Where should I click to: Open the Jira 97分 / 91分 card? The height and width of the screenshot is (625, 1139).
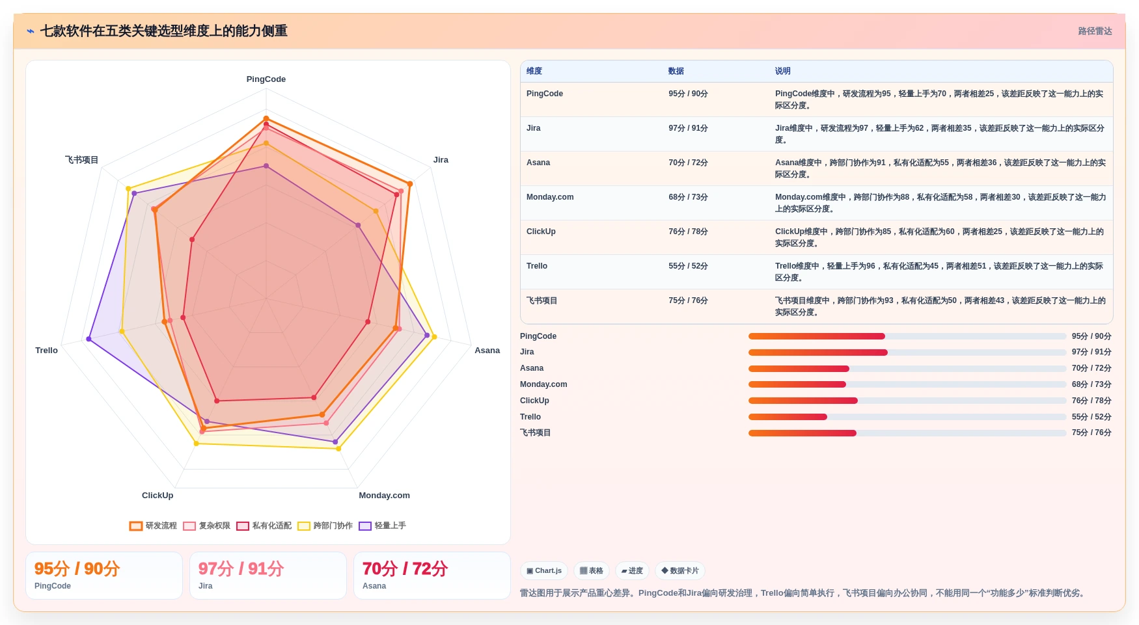pos(268,576)
